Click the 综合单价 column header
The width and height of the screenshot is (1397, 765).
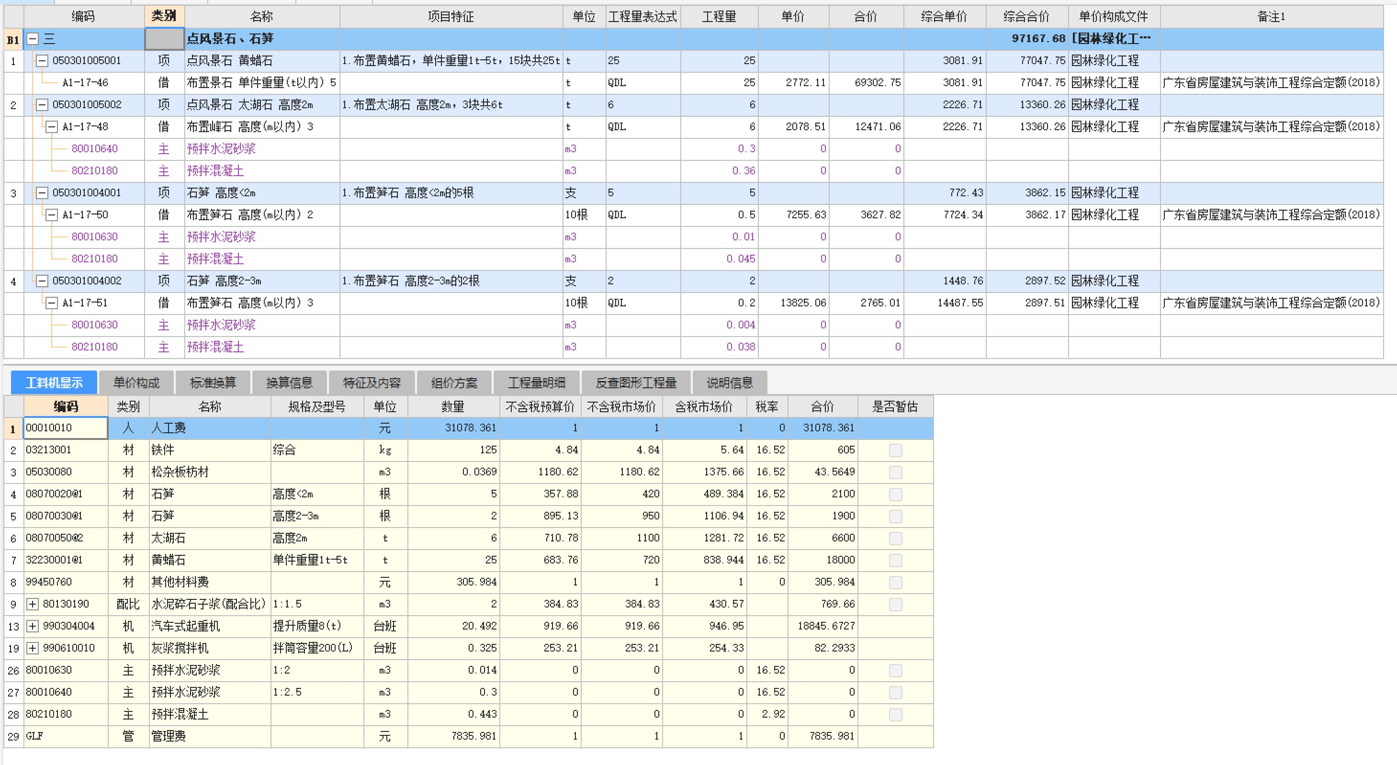click(944, 16)
